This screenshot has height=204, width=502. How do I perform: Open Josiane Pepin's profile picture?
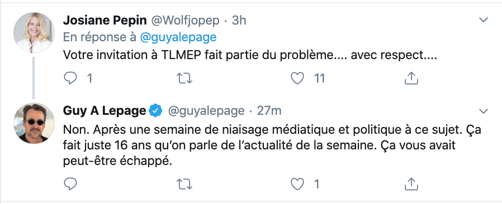pyautogui.click(x=34, y=32)
